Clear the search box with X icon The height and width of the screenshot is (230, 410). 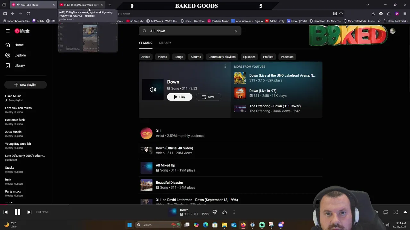[236, 31]
